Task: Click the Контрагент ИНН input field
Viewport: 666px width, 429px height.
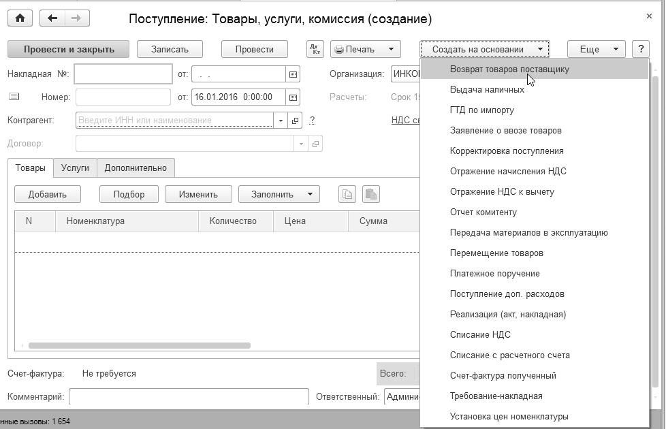Action: 175,121
